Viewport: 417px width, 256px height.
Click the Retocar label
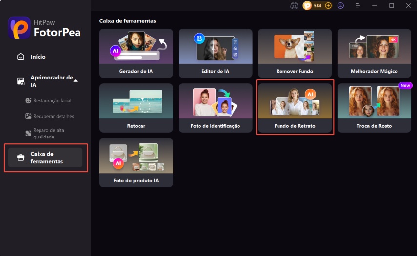click(x=136, y=126)
